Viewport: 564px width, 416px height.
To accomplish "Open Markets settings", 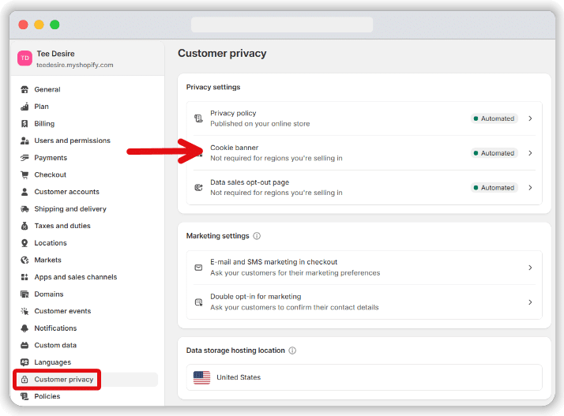I will point(47,260).
